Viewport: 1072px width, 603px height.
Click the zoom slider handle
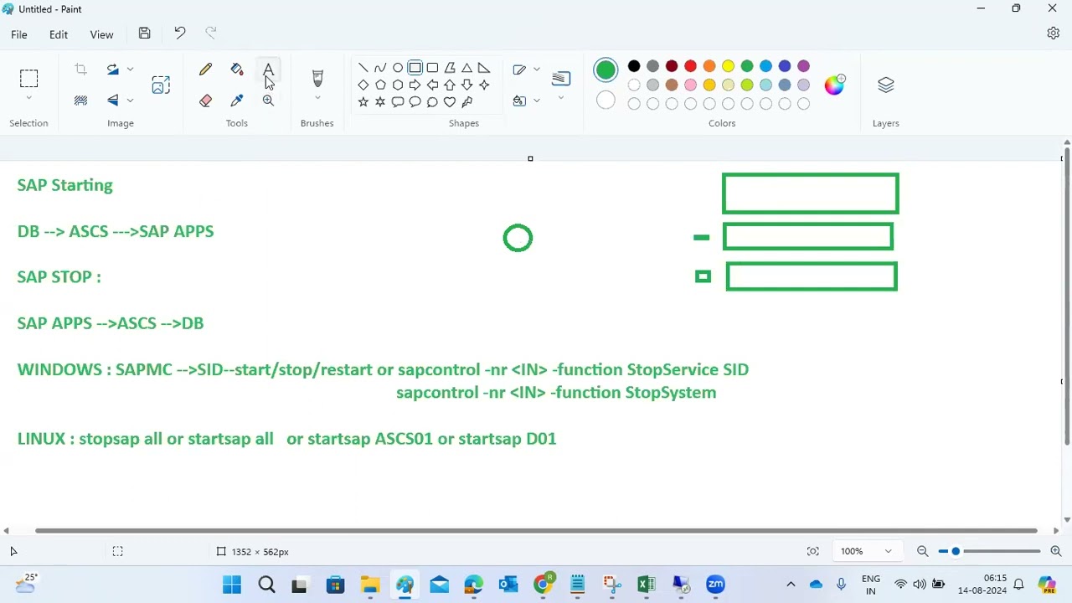(x=956, y=551)
